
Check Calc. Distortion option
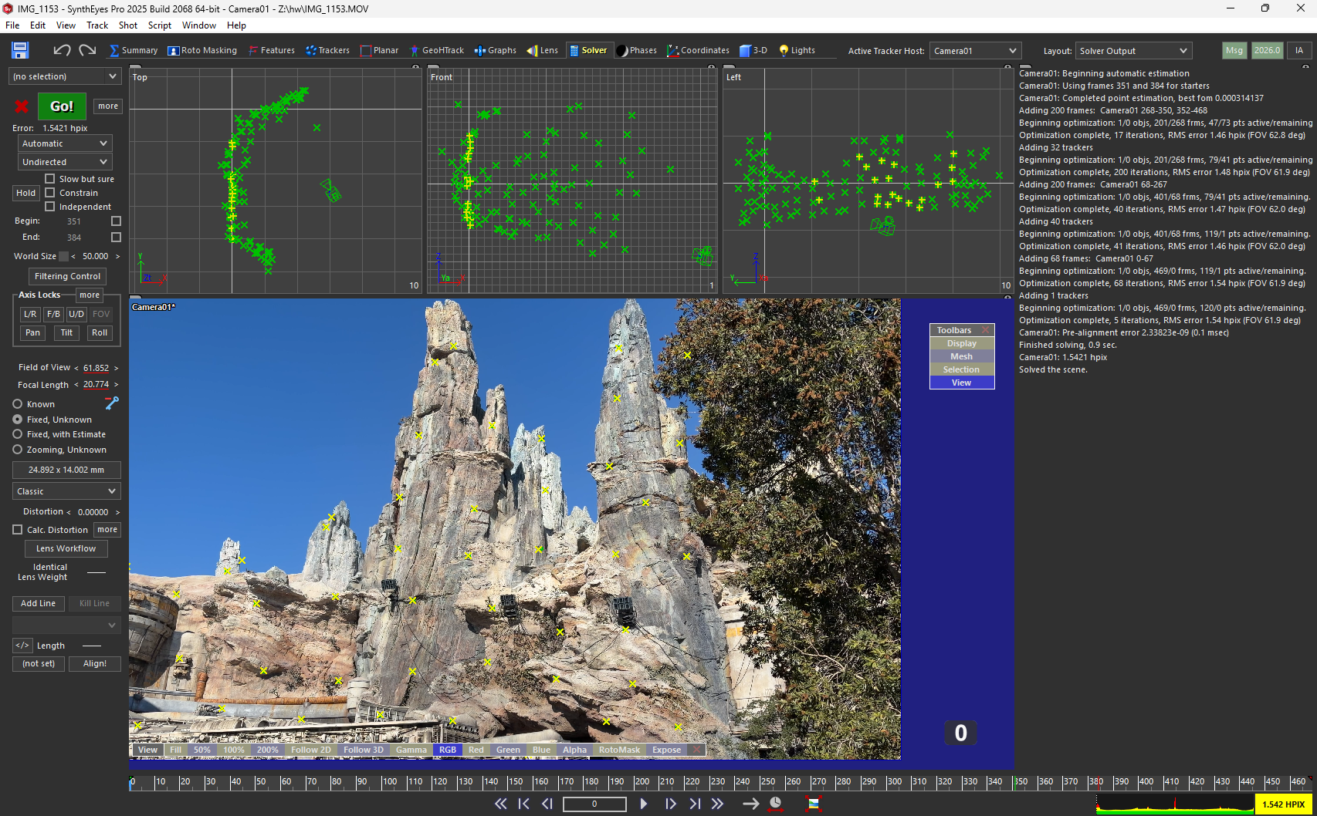coord(18,530)
